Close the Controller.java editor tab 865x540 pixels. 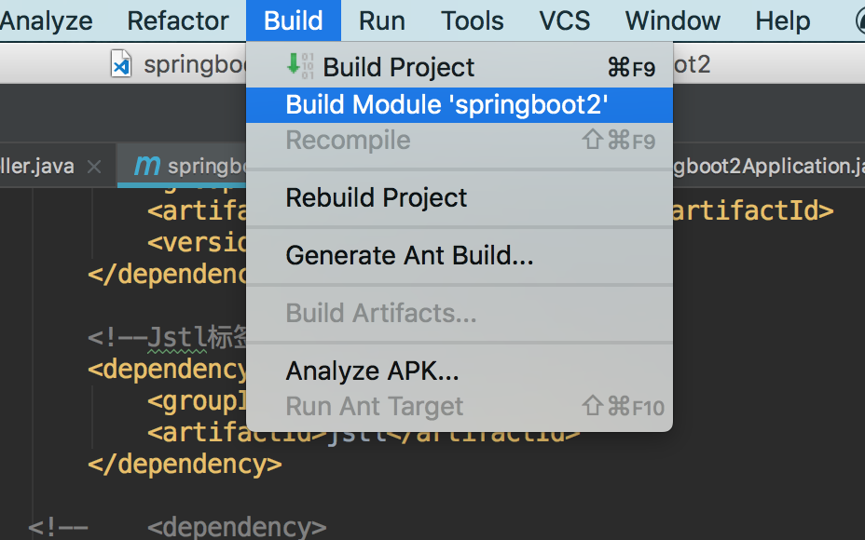pos(94,167)
